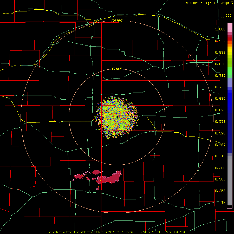Click the "NEXLAB-College of DuPage" header text
Screen dimensions: 234x234
click(x=208, y=3)
